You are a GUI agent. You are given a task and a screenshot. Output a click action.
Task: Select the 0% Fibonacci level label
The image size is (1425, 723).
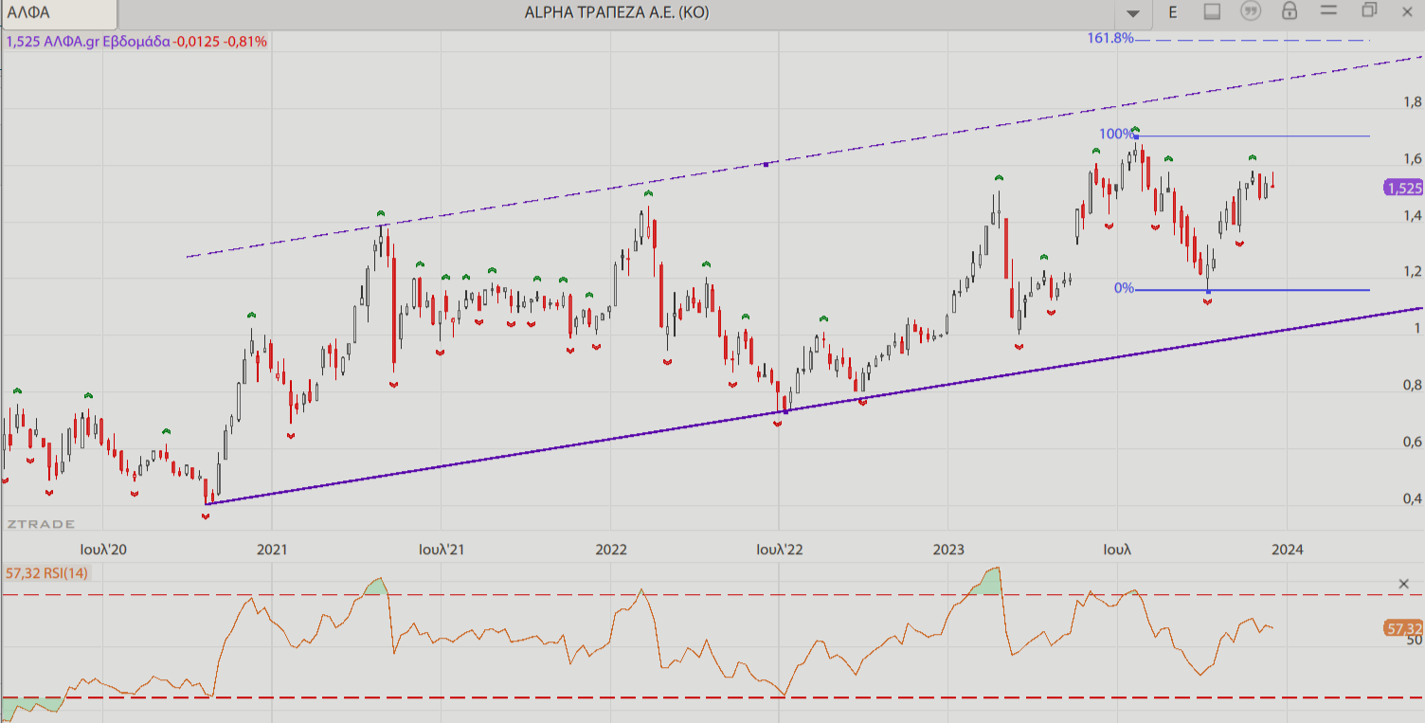click(1124, 288)
